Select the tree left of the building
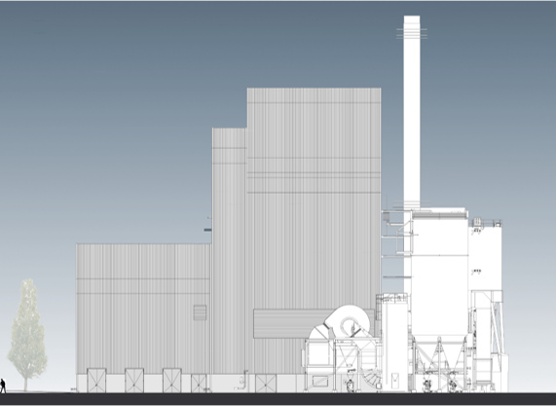This screenshot has height=406, width=556. pos(27,335)
